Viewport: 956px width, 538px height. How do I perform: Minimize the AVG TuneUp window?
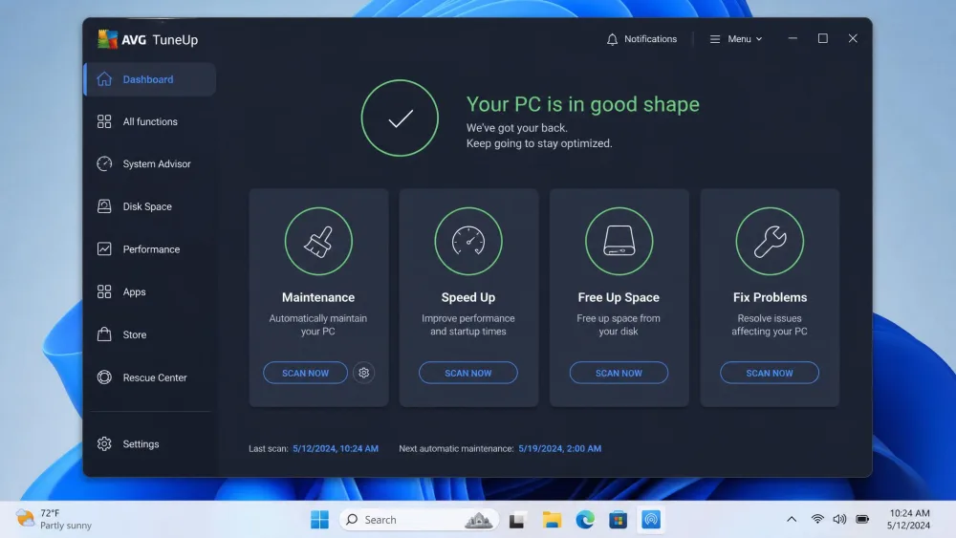793,38
